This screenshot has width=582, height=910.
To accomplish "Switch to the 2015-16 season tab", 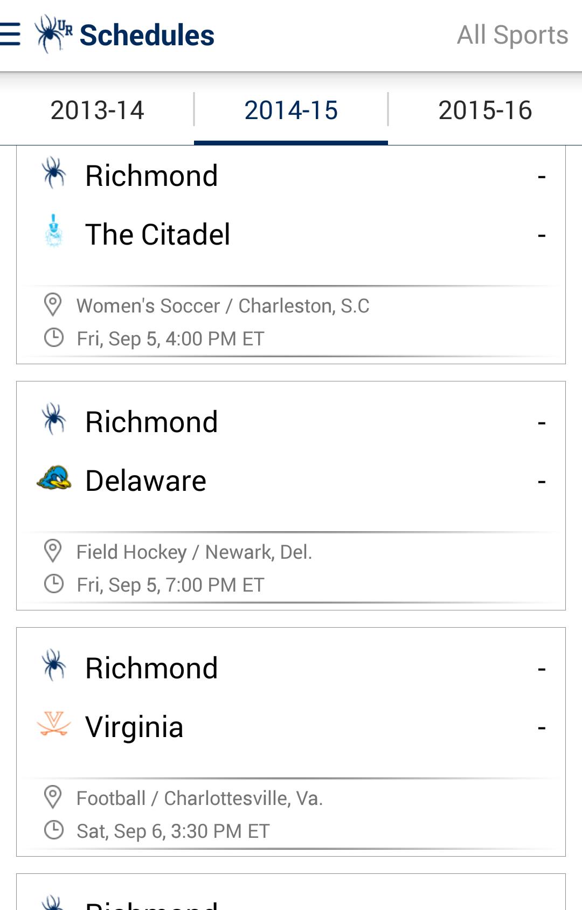I will click(485, 110).
